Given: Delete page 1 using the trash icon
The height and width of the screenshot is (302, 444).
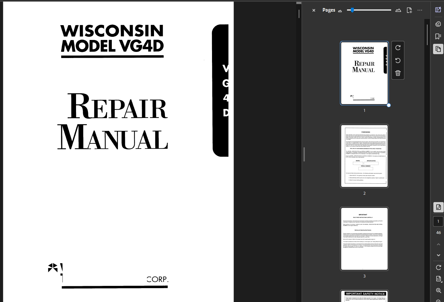Looking at the screenshot, I should [x=398, y=73].
